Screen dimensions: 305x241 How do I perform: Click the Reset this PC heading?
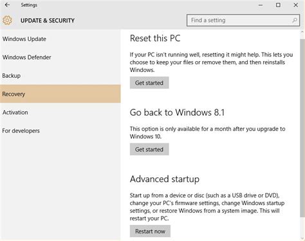[155, 39]
